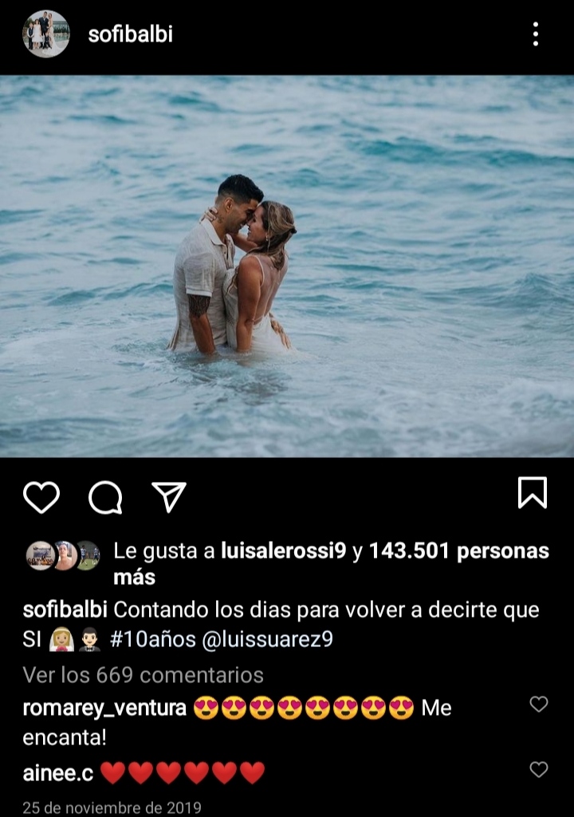Screen dimensions: 574x817
Task: Tap the liker avatars beside likes text
Action: [63, 555]
